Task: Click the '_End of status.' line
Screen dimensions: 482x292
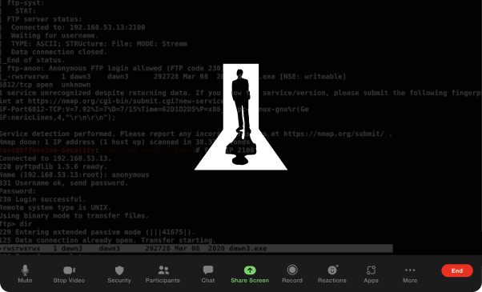Action: pos(33,60)
